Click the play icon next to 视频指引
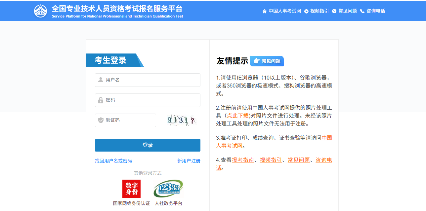This screenshot has height=211, width=426. click(306, 11)
